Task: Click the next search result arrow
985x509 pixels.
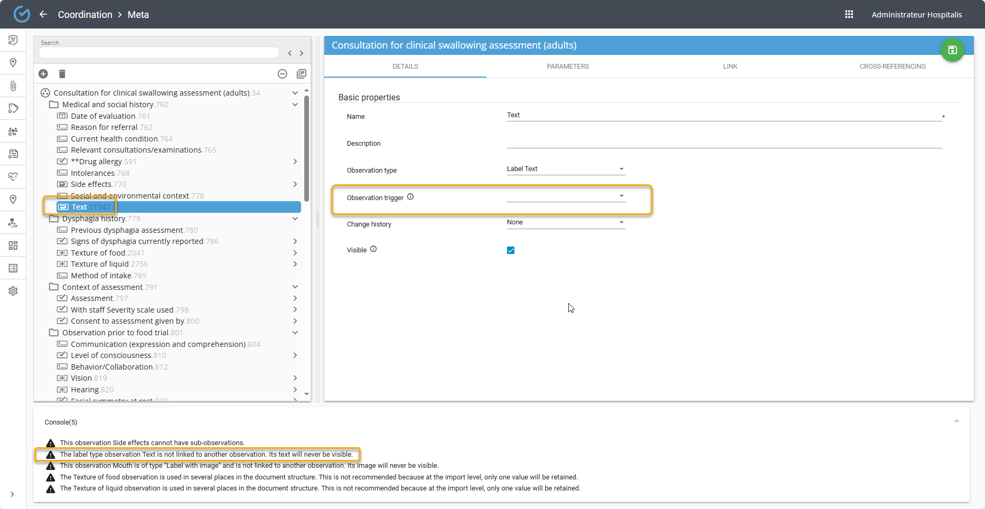Action: (302, 53)
